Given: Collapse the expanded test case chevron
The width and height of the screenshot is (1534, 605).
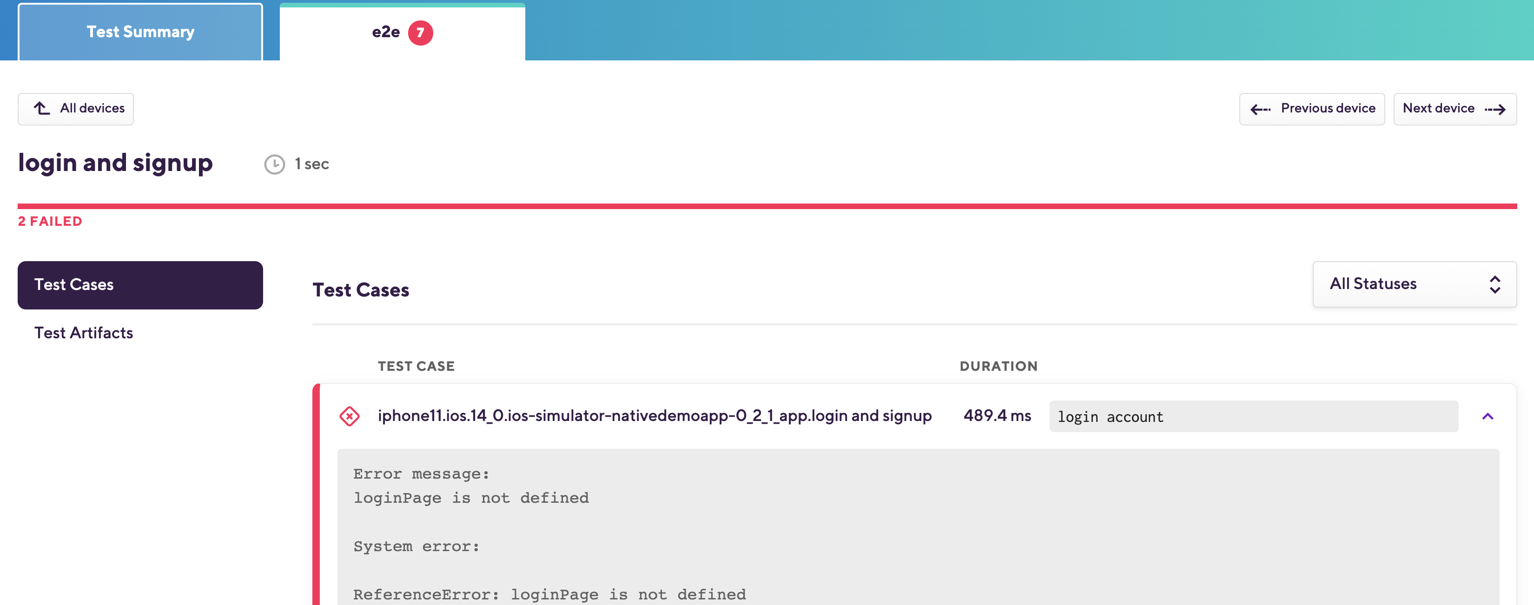Looking at the screenshot, I should point(1487,416).
